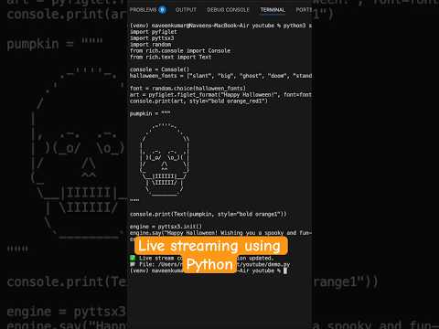The height and width of the screenshot is (329, 439).
Task: Open the PORTS tab
Action: [x=304, y=10]
